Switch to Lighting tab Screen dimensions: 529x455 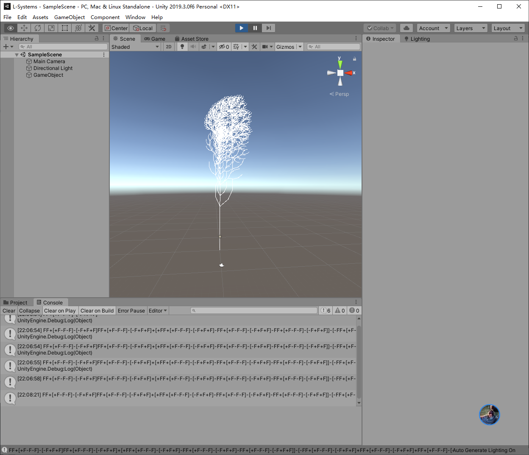(417, 39)
